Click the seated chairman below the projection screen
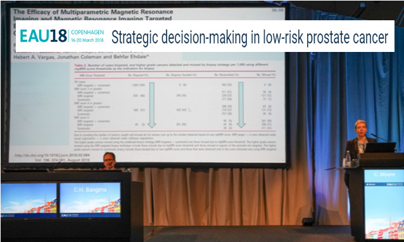 point(109,161)
